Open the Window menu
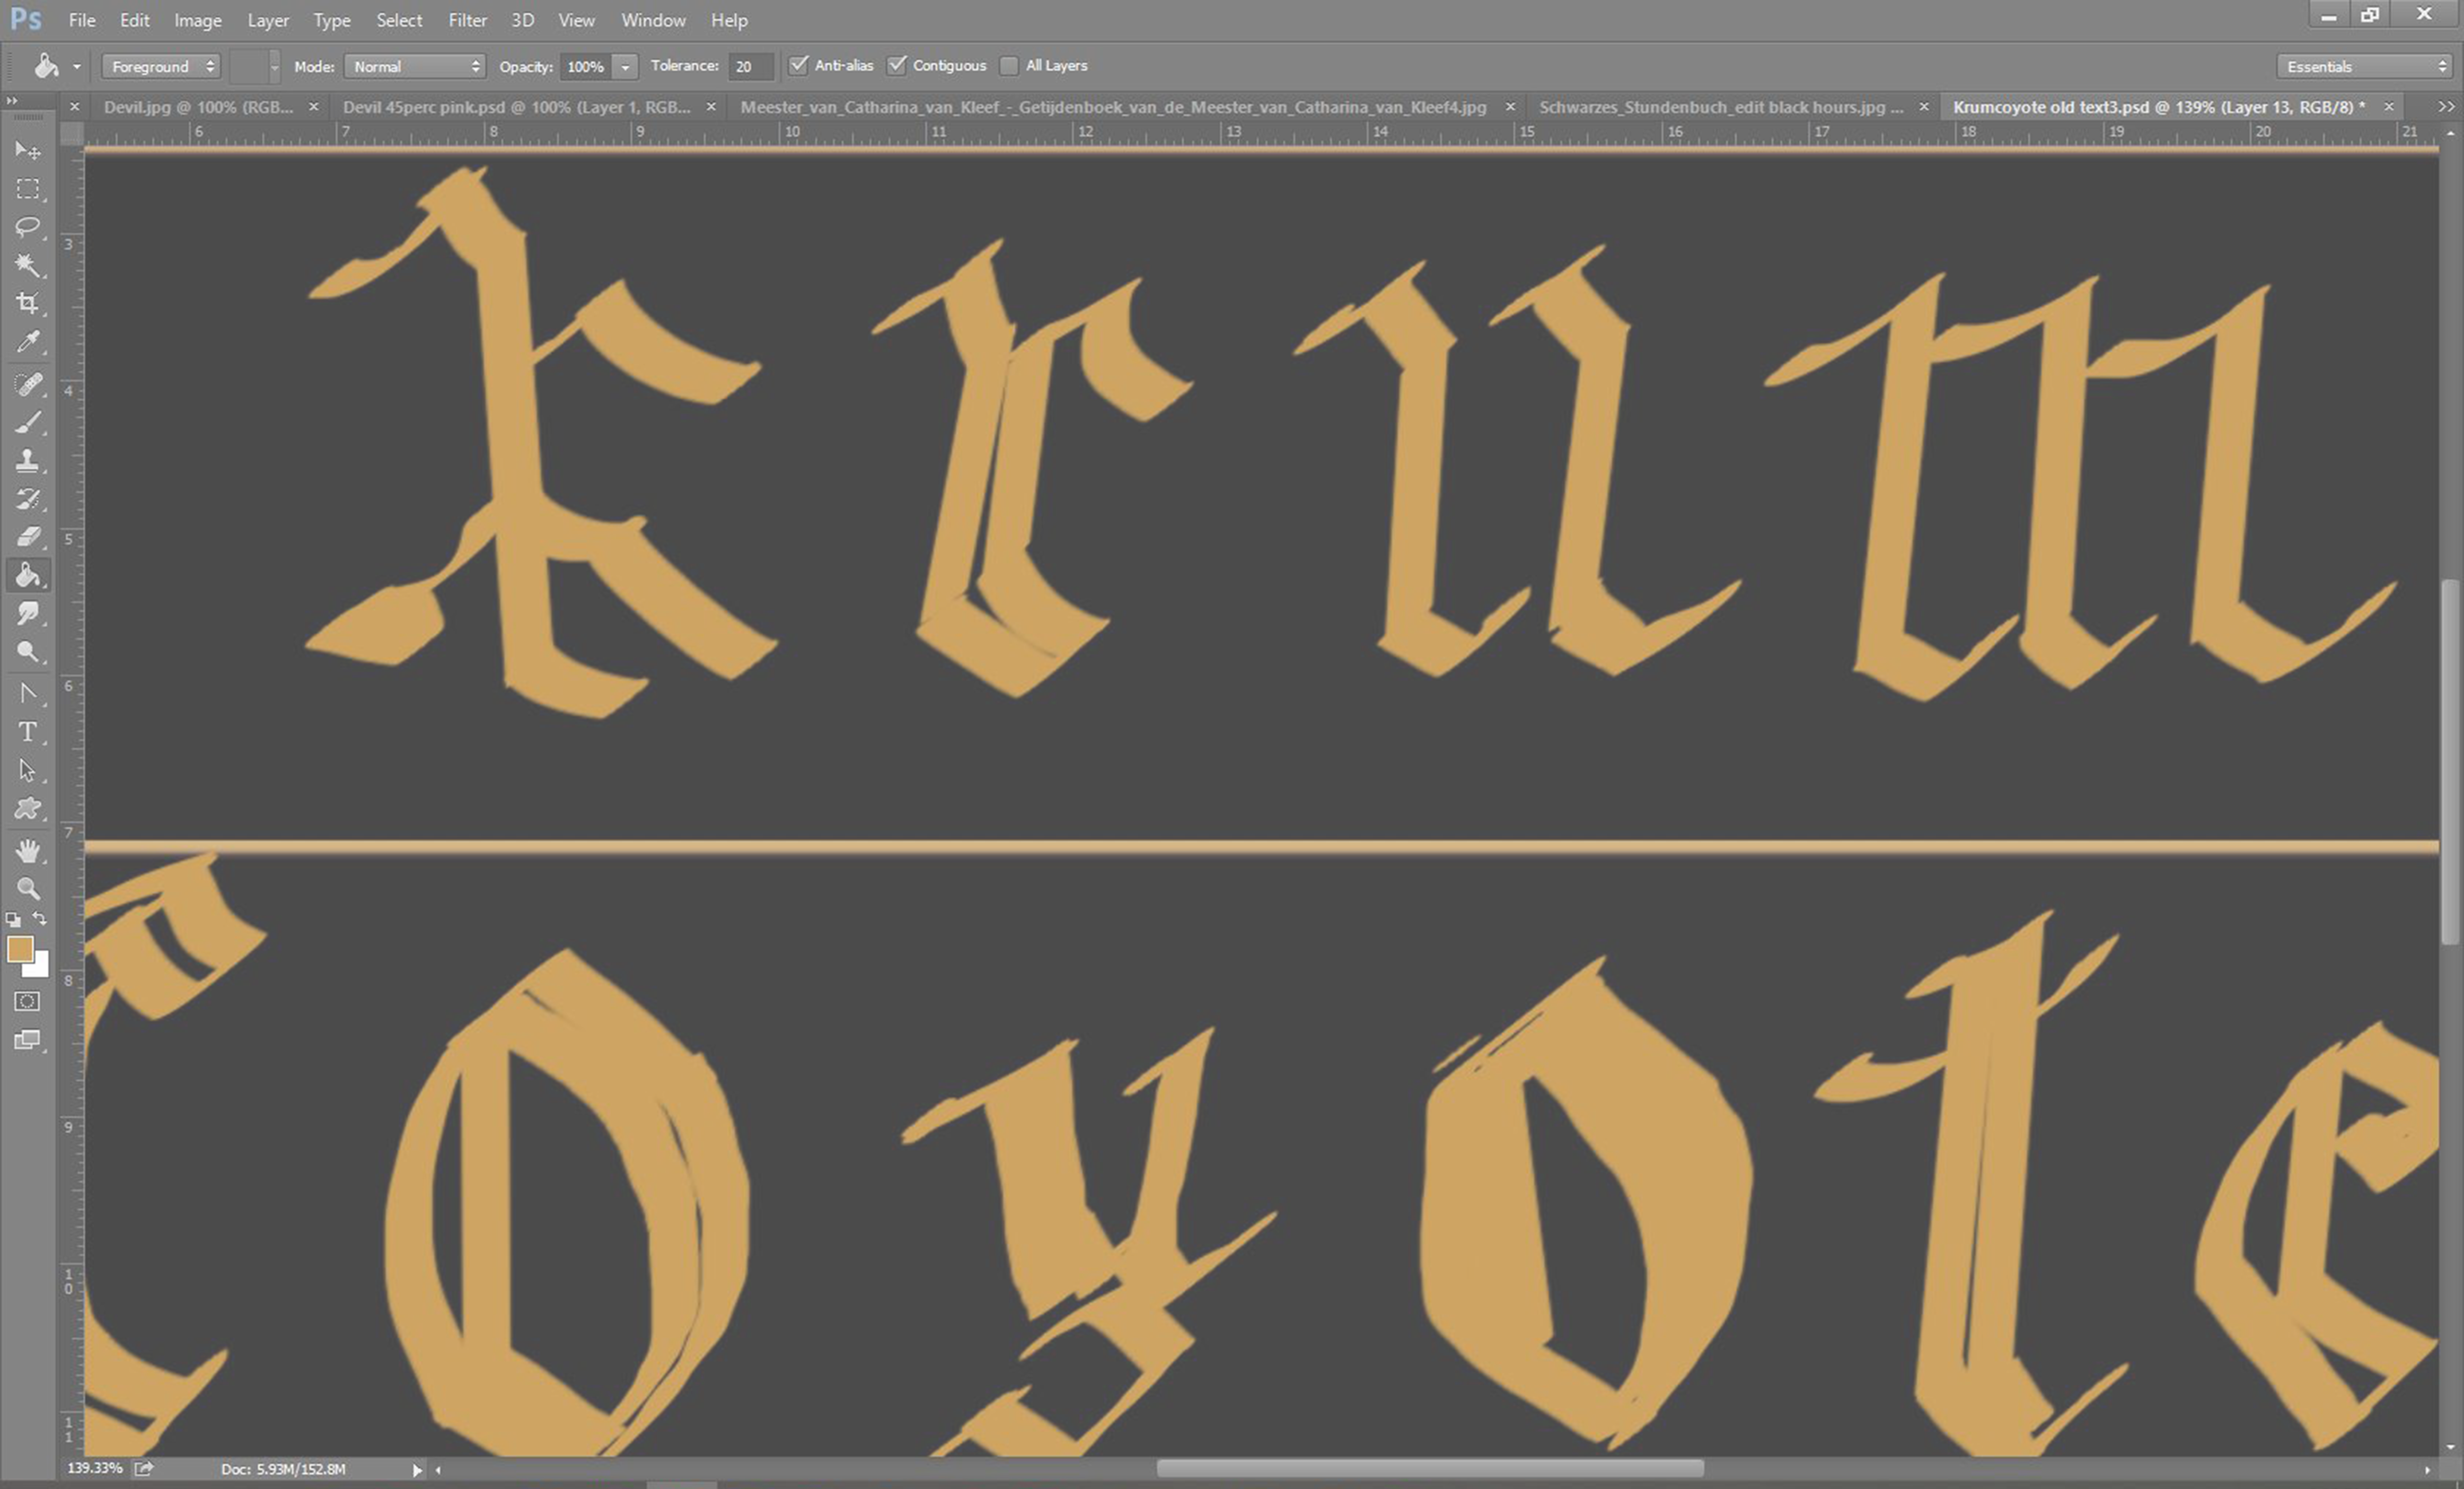 [653, 20]
